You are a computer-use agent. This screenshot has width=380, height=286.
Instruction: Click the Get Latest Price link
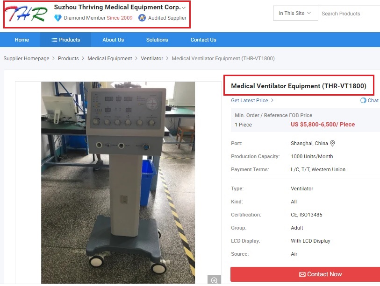click(250, 100)
